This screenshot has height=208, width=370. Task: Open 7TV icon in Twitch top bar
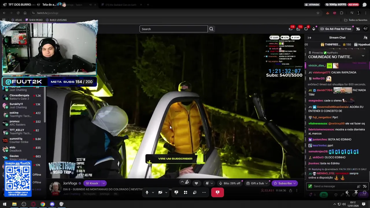point(358,29)
